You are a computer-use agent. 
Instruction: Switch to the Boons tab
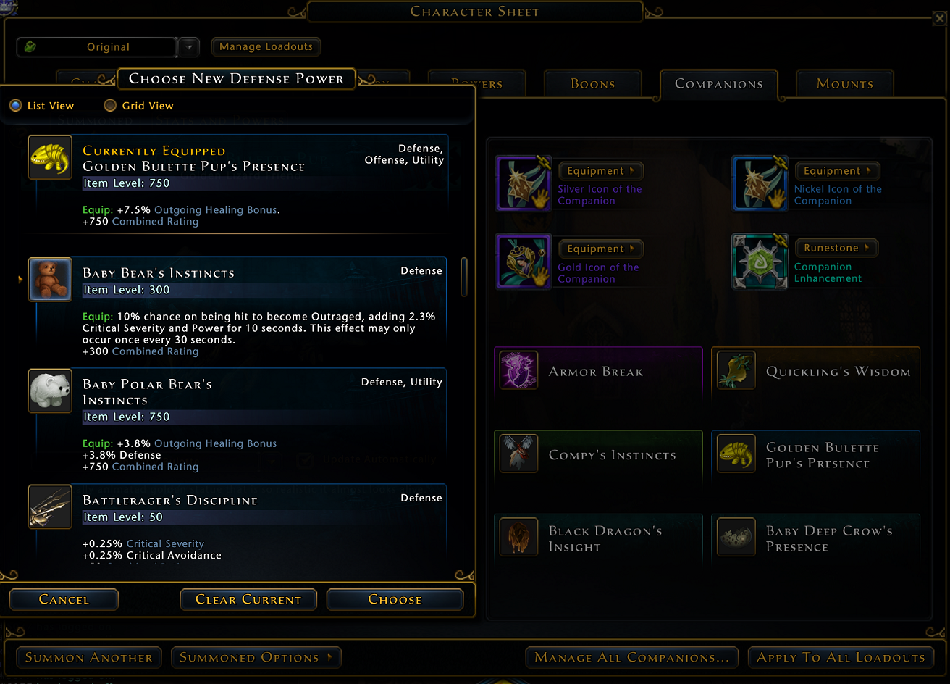pyautogui.click(x=592, y=84)
